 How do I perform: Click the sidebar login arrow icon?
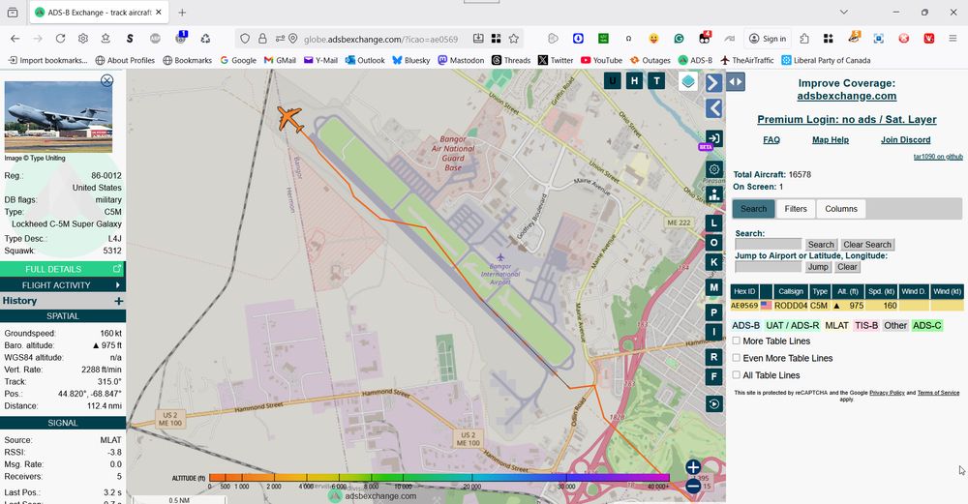point(713,138)
